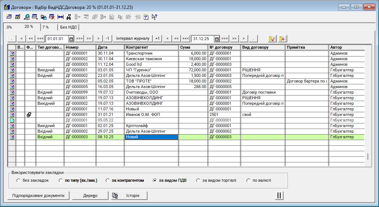The image size is (379, 207).
Task: Select the 'за контрагентом' radio option
Action: [108, 181]
